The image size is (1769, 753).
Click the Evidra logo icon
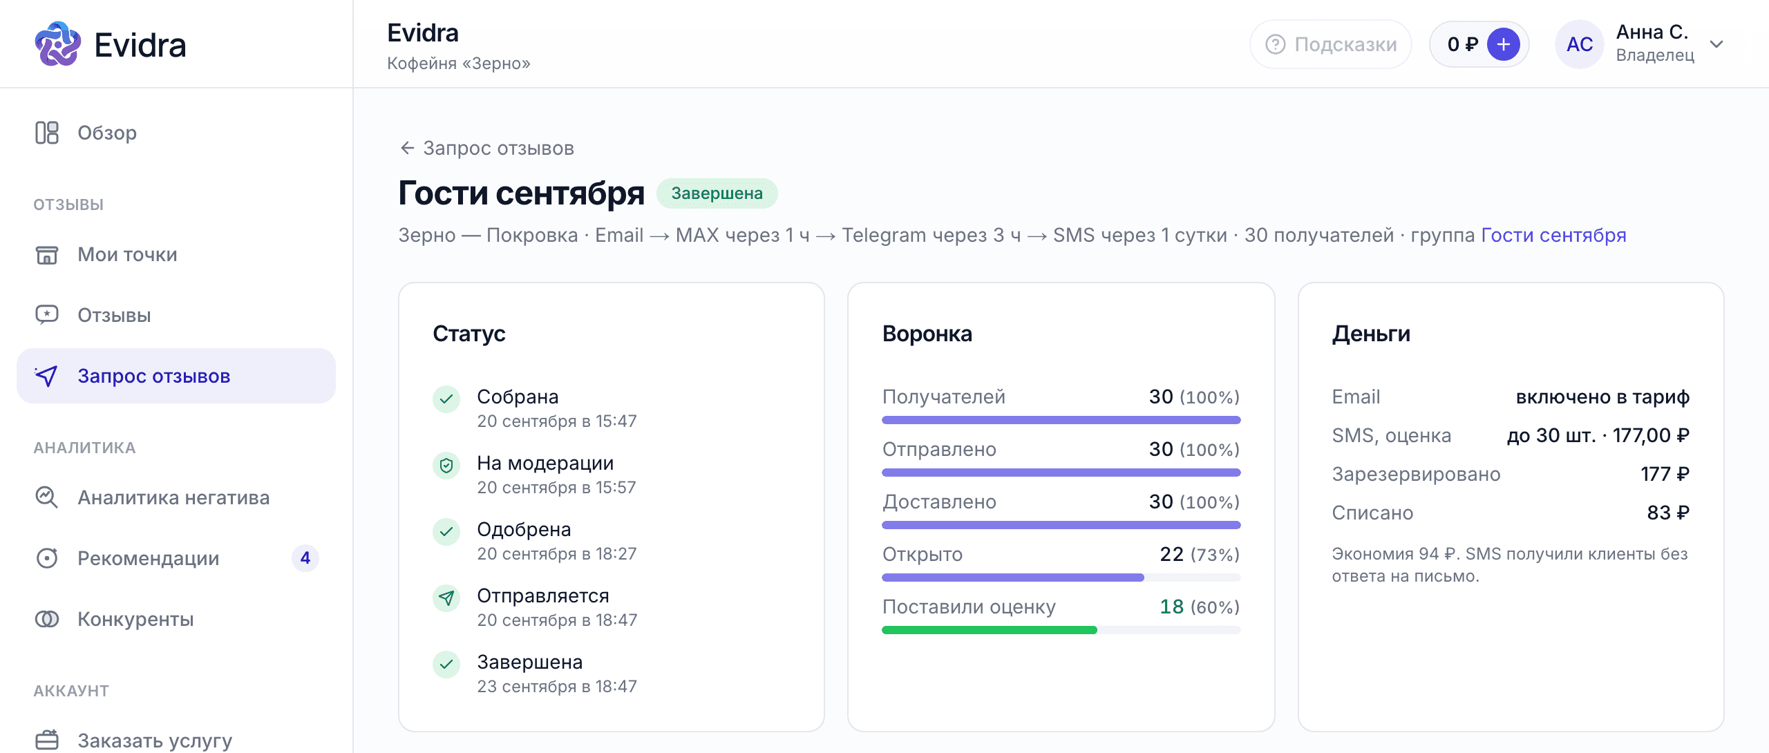(x=57, y=44)
